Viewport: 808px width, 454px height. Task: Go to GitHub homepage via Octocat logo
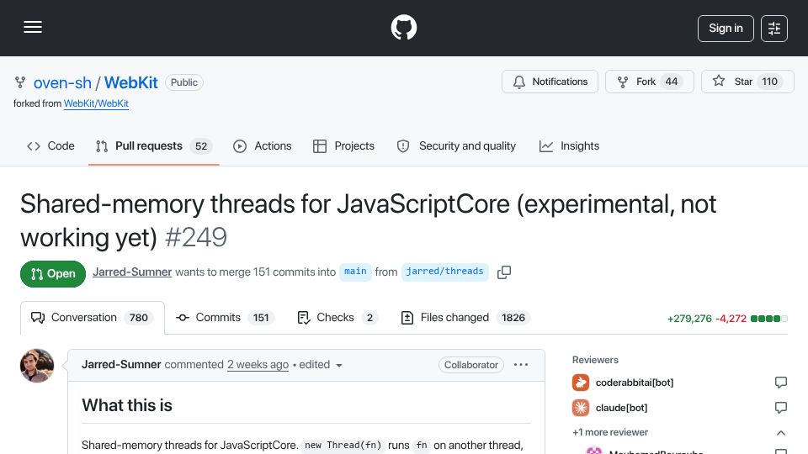404,27
